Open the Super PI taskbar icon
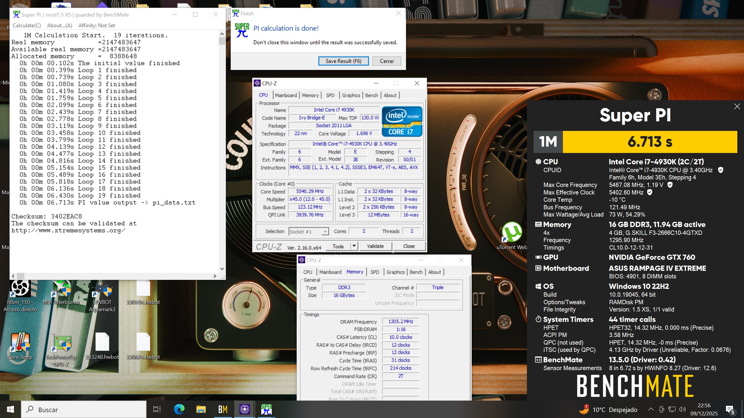The height and width of the screenshot is (418, 744). click(x=266, y=409)
